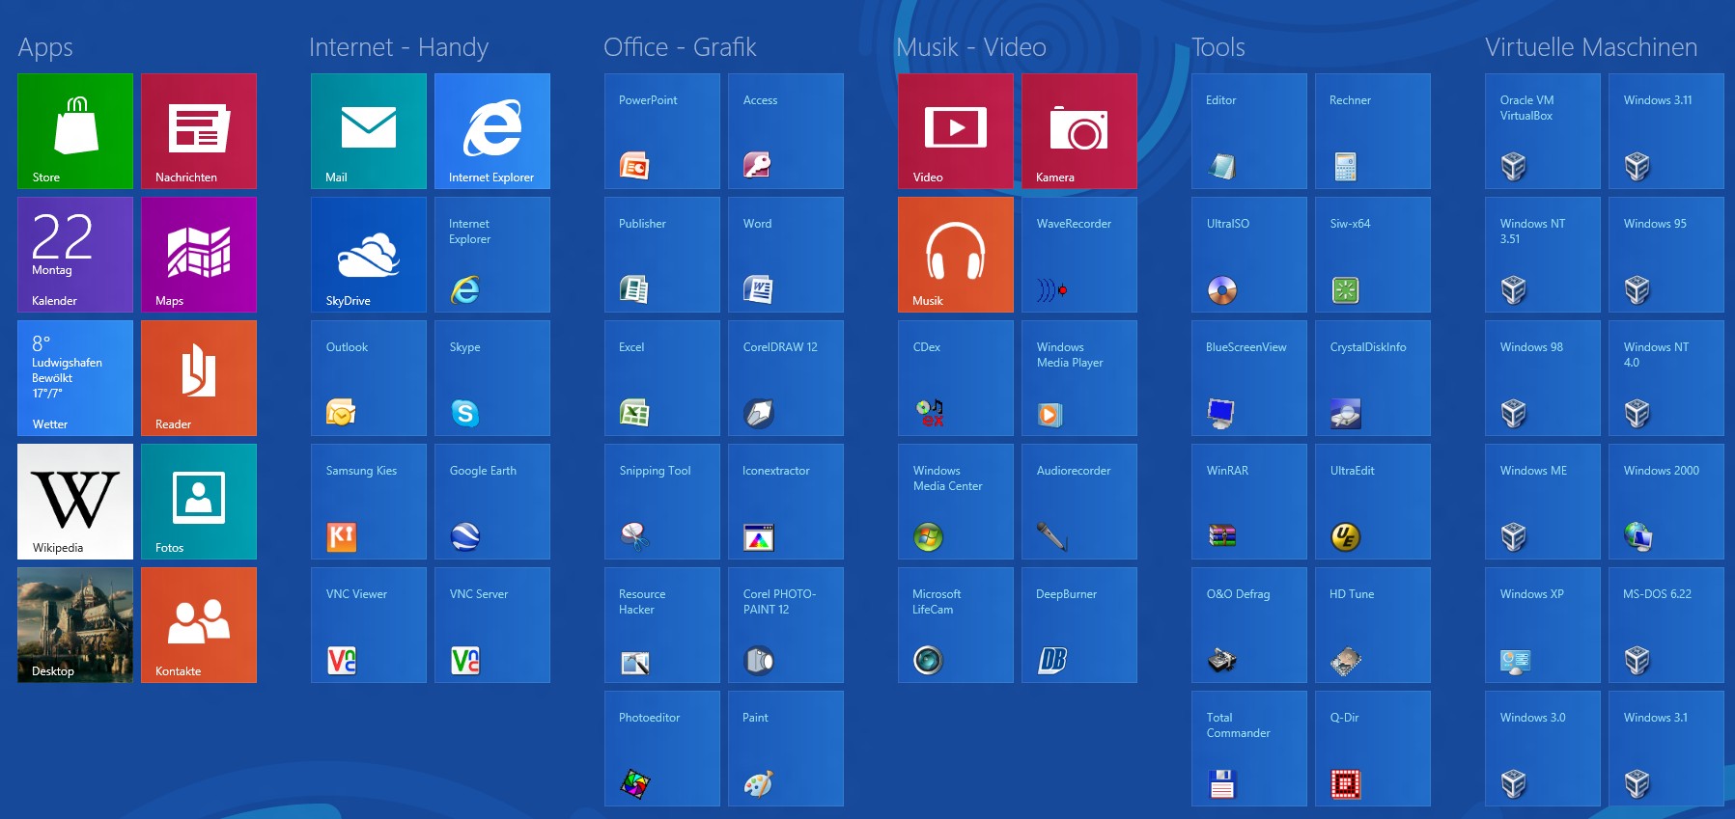The height and width of the screenshot is (819, 1735).
Task: Launch the Audiorecorder tile
Action: click(x=1079, y=502)
